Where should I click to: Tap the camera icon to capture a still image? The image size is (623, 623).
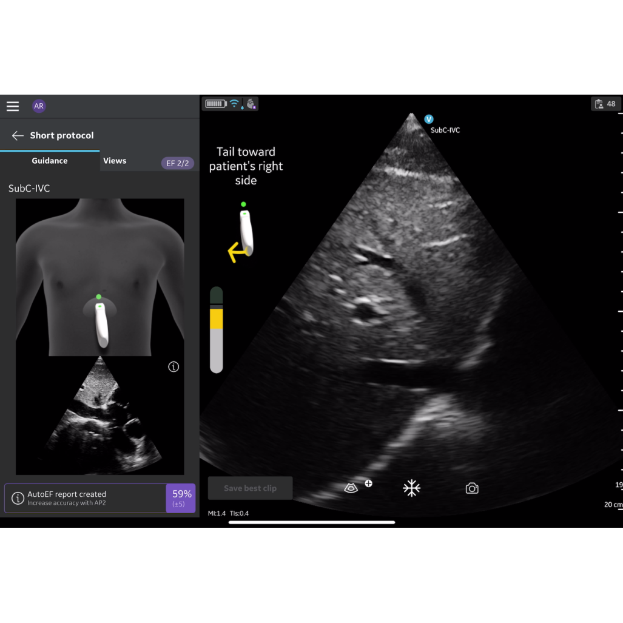(x=472, y=488)
